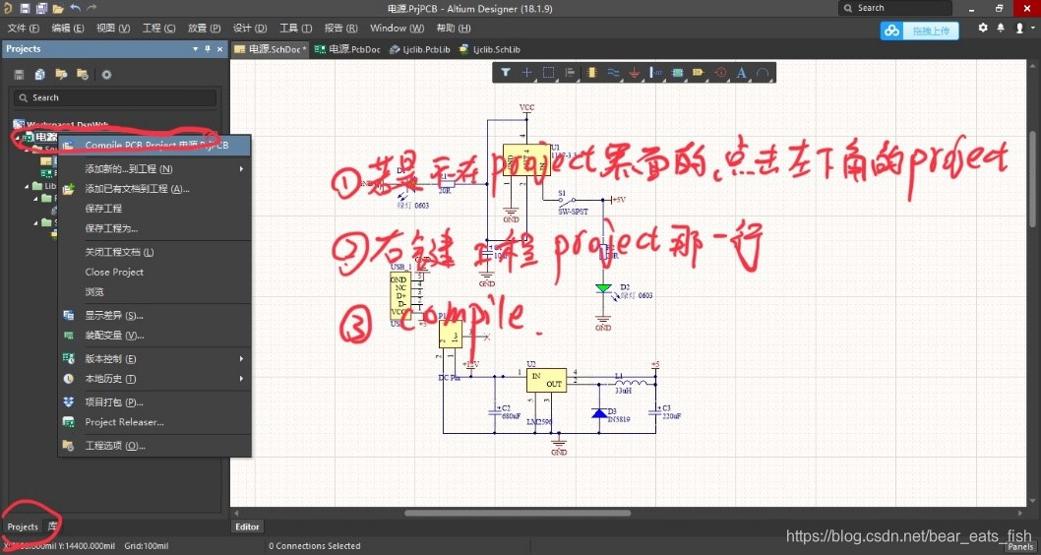The image size is (1041, 555).
Task: Open the application settings gear at top right
Action: 983,28
